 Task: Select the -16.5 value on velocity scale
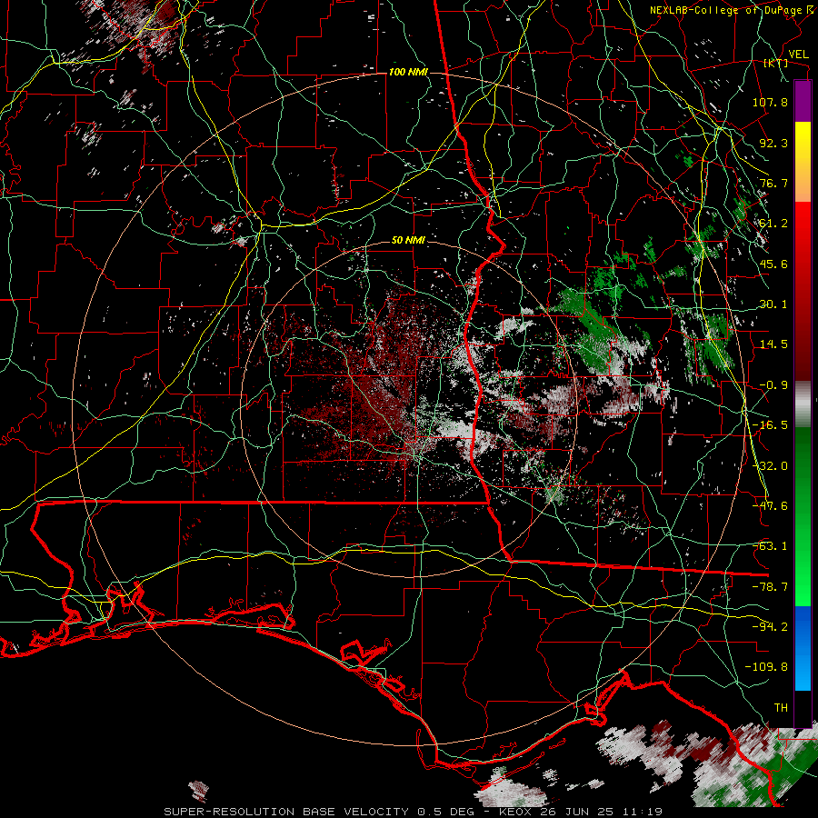tap(770, 425)
